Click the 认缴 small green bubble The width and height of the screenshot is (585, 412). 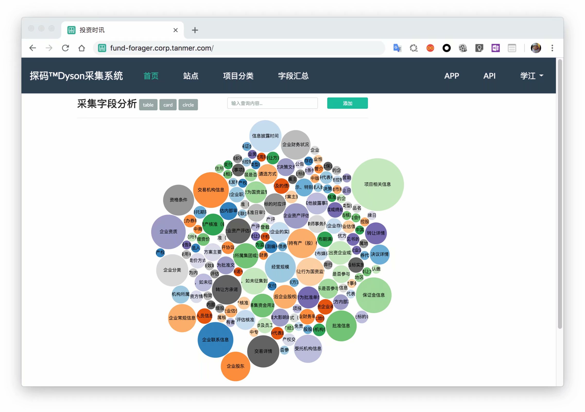tap(376, 269)
